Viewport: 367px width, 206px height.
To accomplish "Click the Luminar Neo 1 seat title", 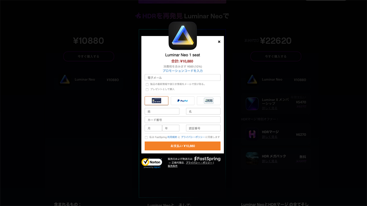I will pos(183,55).
